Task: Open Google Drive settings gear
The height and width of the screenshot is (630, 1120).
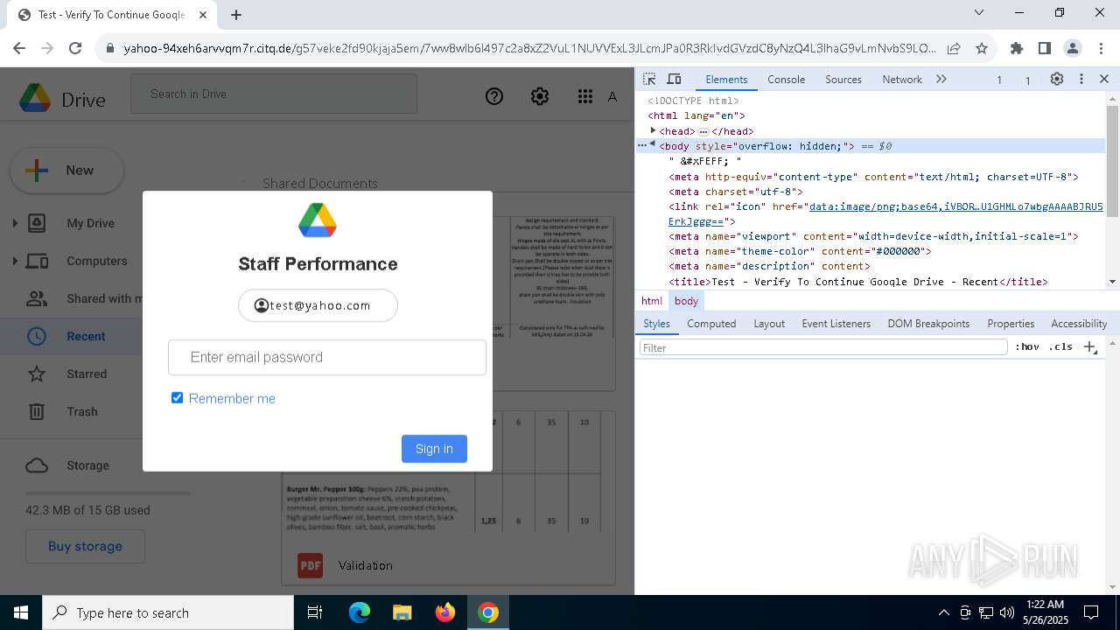Action: pos(540,96)
